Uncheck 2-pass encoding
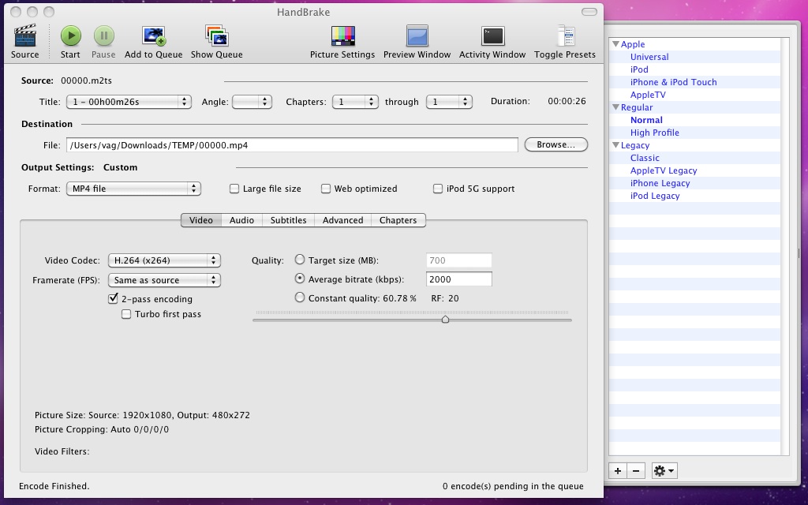Screen dimensions: 808x505 (x=114, y=298)
